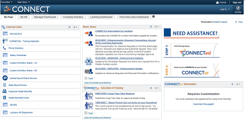Click the Home house icon
This screenshot has width=245, height=138.
217,3
